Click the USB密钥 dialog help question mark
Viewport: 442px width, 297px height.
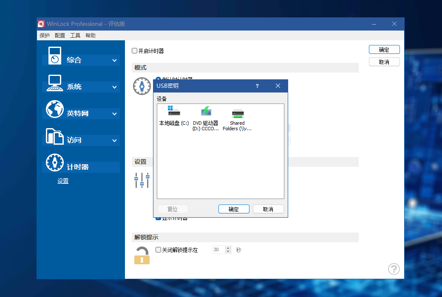pos(257,86)
